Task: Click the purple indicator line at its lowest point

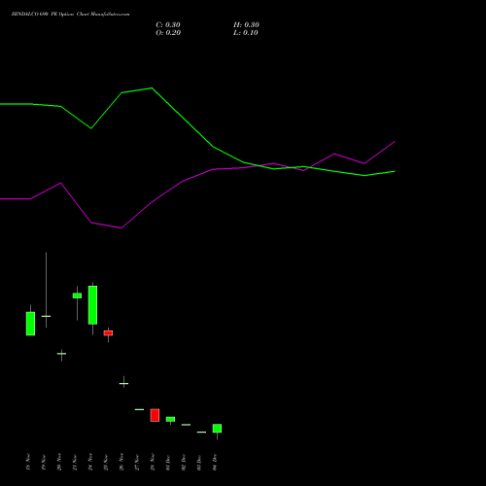Action: [x=121, y=228]
